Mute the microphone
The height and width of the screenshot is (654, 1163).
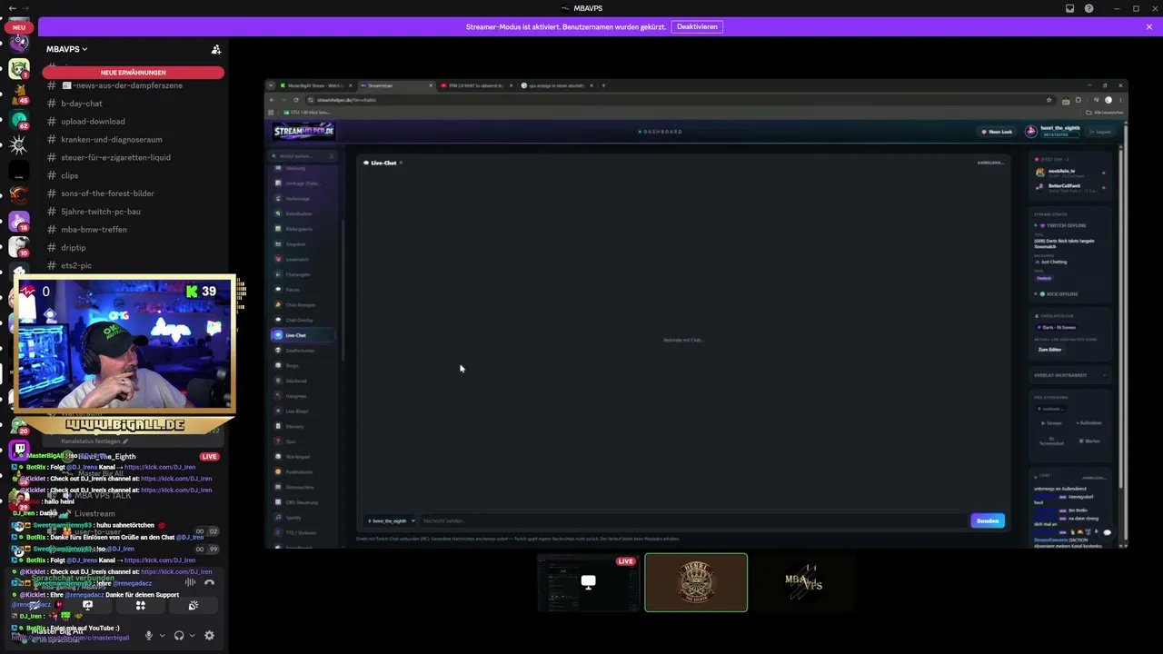pos(149,636)
